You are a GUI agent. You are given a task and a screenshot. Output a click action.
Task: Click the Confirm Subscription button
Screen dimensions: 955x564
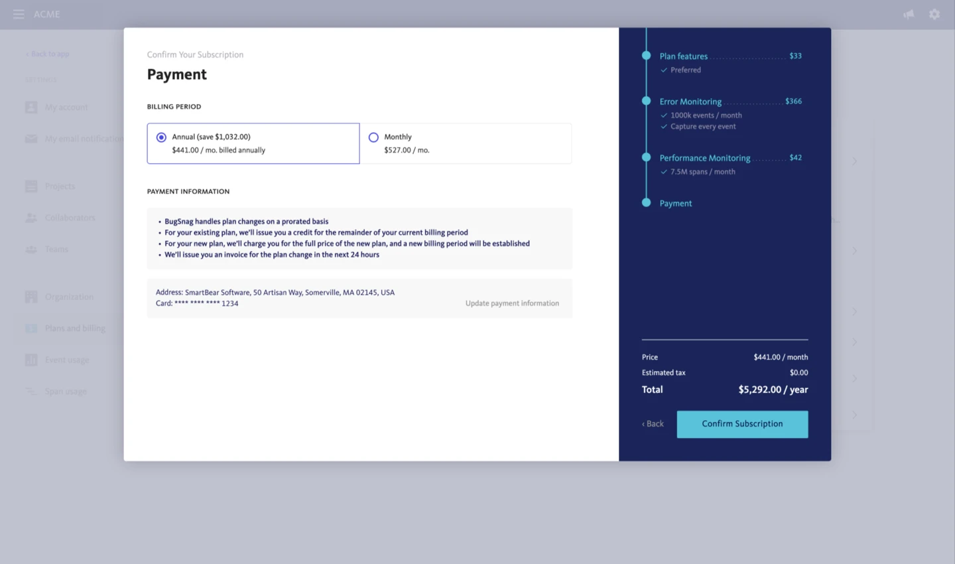(742, 424)
